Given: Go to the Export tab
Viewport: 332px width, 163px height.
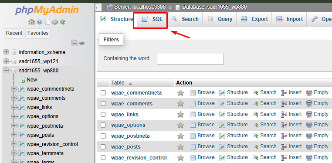Looking at the screenshot, I should (x=254, y=19).
